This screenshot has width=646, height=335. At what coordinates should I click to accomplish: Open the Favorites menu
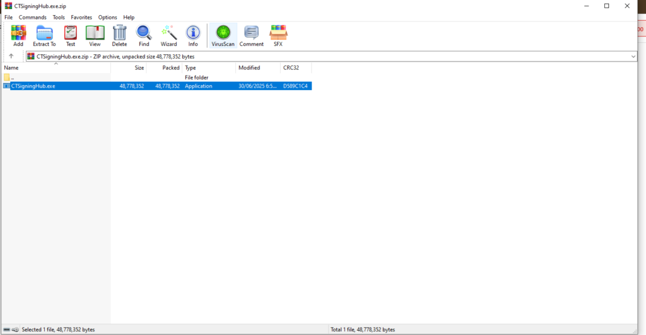click(x=81, y=17)
